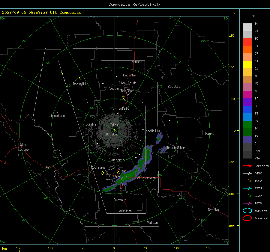
Task: Click the yellow diamond marker above Calgary
Action: (118, 173)
